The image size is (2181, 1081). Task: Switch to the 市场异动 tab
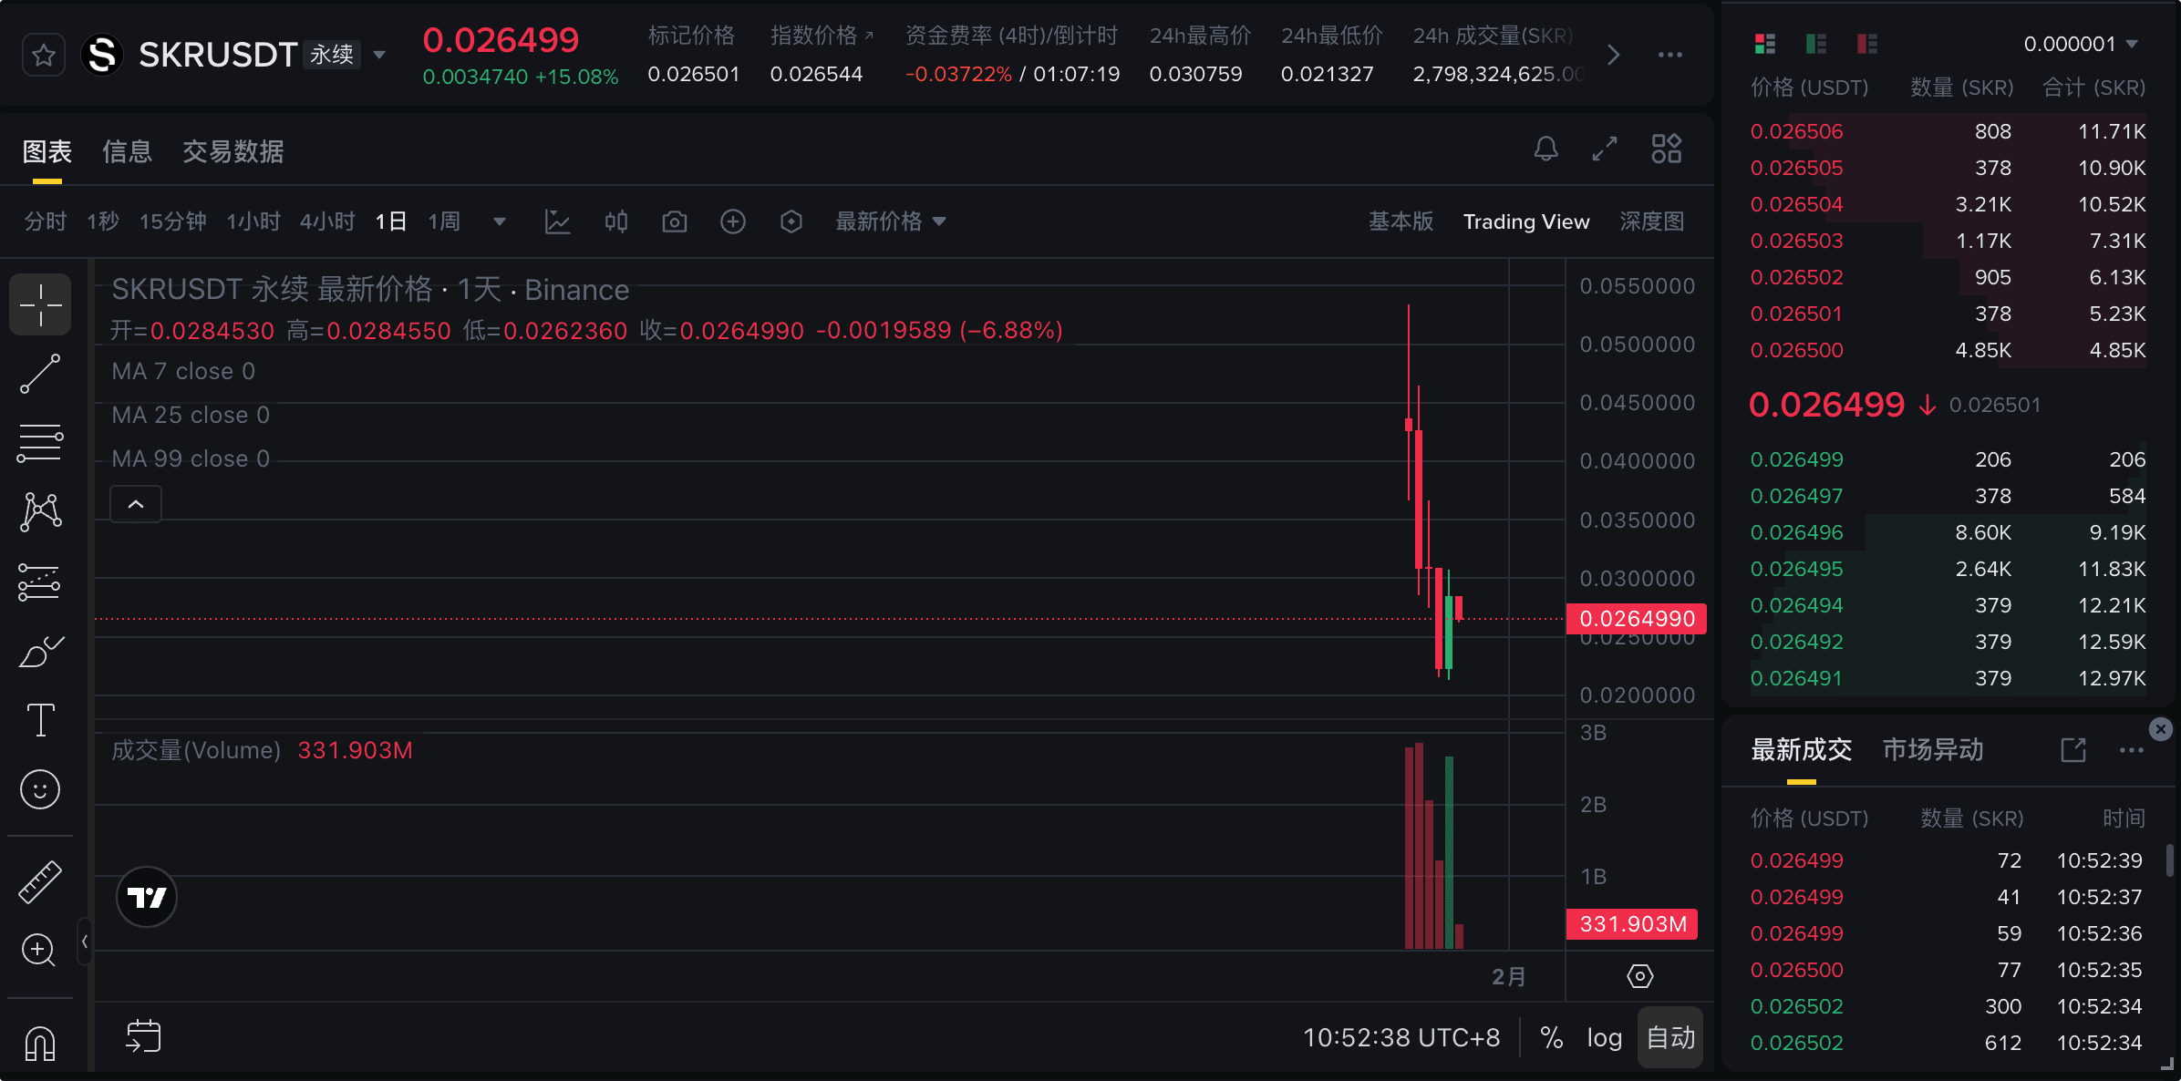pyautogui.click(x=1933, y=749)
